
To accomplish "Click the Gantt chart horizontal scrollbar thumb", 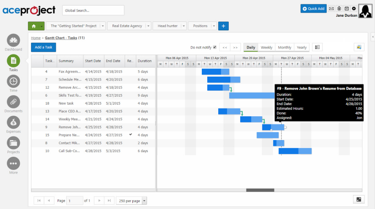I will click(260, 190).
